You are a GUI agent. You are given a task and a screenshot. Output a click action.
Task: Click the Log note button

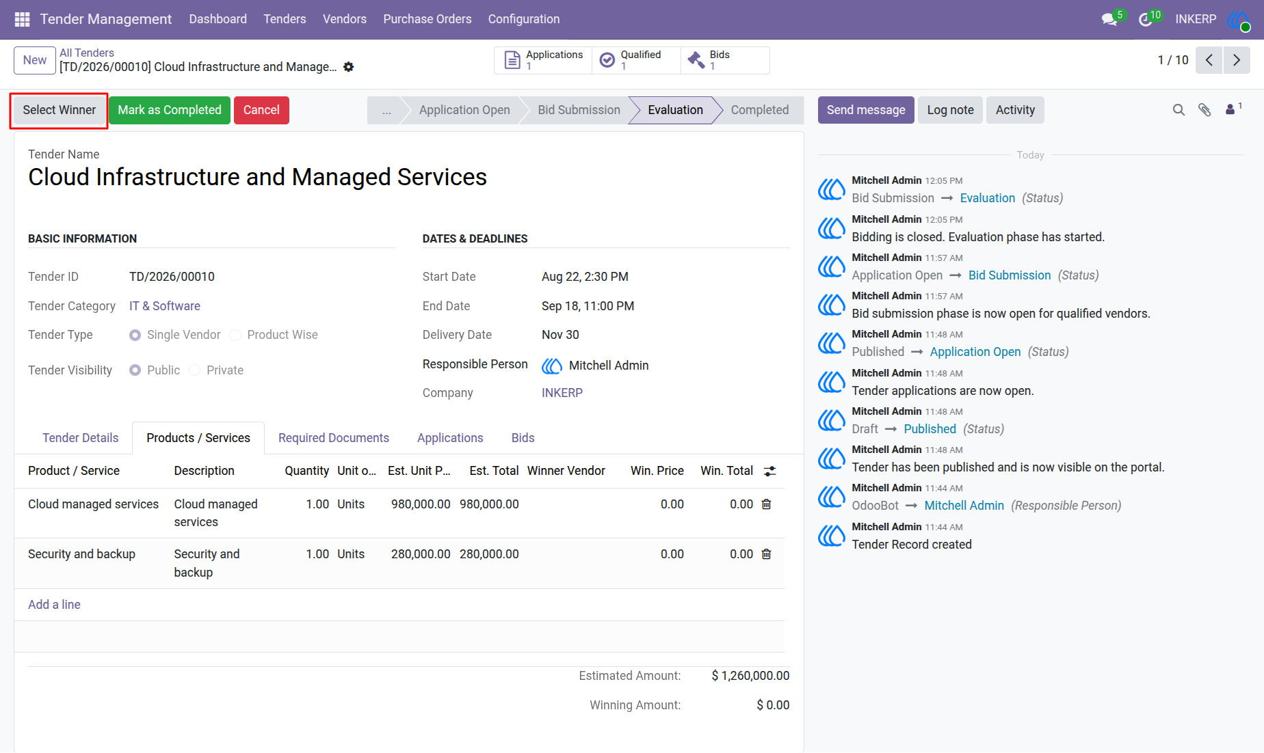pyautogui.click(x=951, y=110)
